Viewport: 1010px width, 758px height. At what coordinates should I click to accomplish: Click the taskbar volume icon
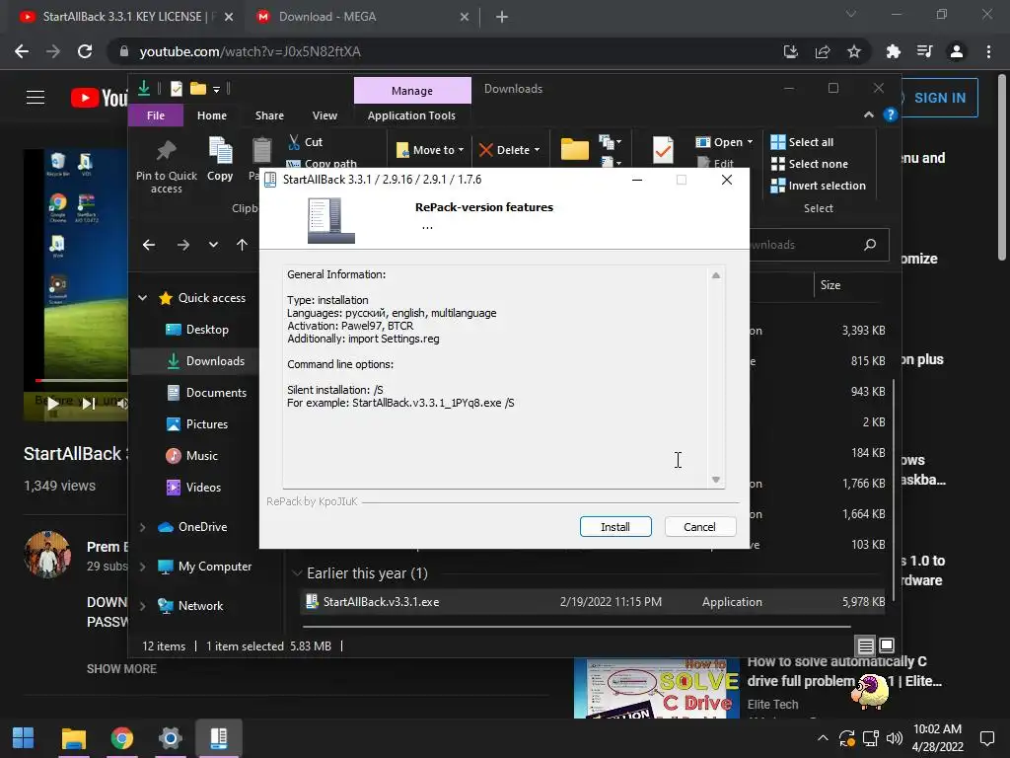(894, 738)
